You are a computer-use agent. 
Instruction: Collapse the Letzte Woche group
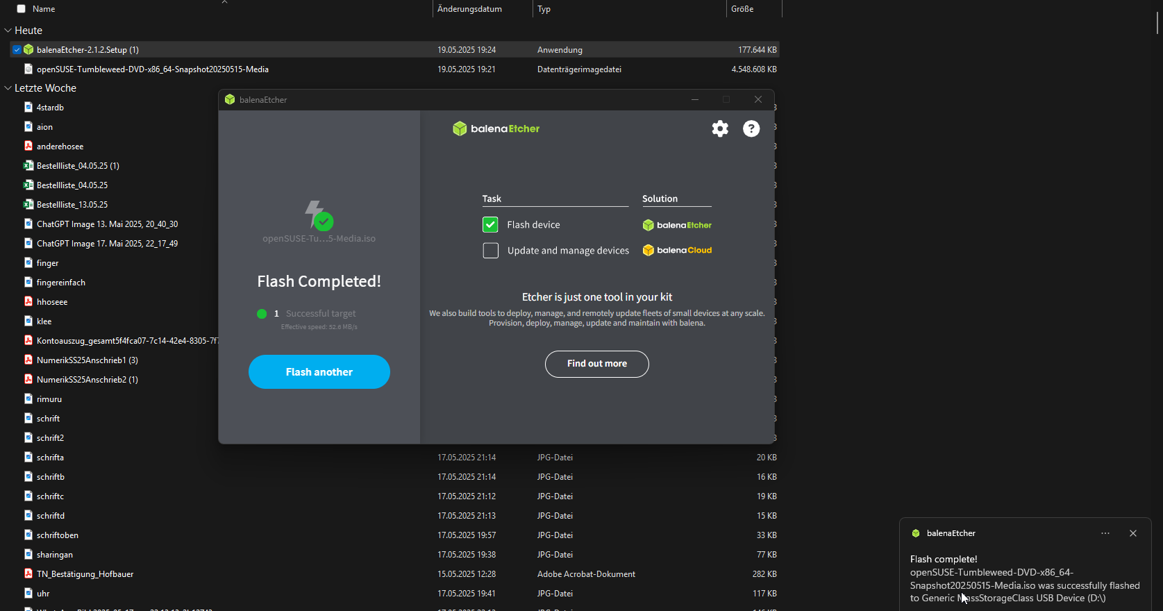(x=8, y=88)
